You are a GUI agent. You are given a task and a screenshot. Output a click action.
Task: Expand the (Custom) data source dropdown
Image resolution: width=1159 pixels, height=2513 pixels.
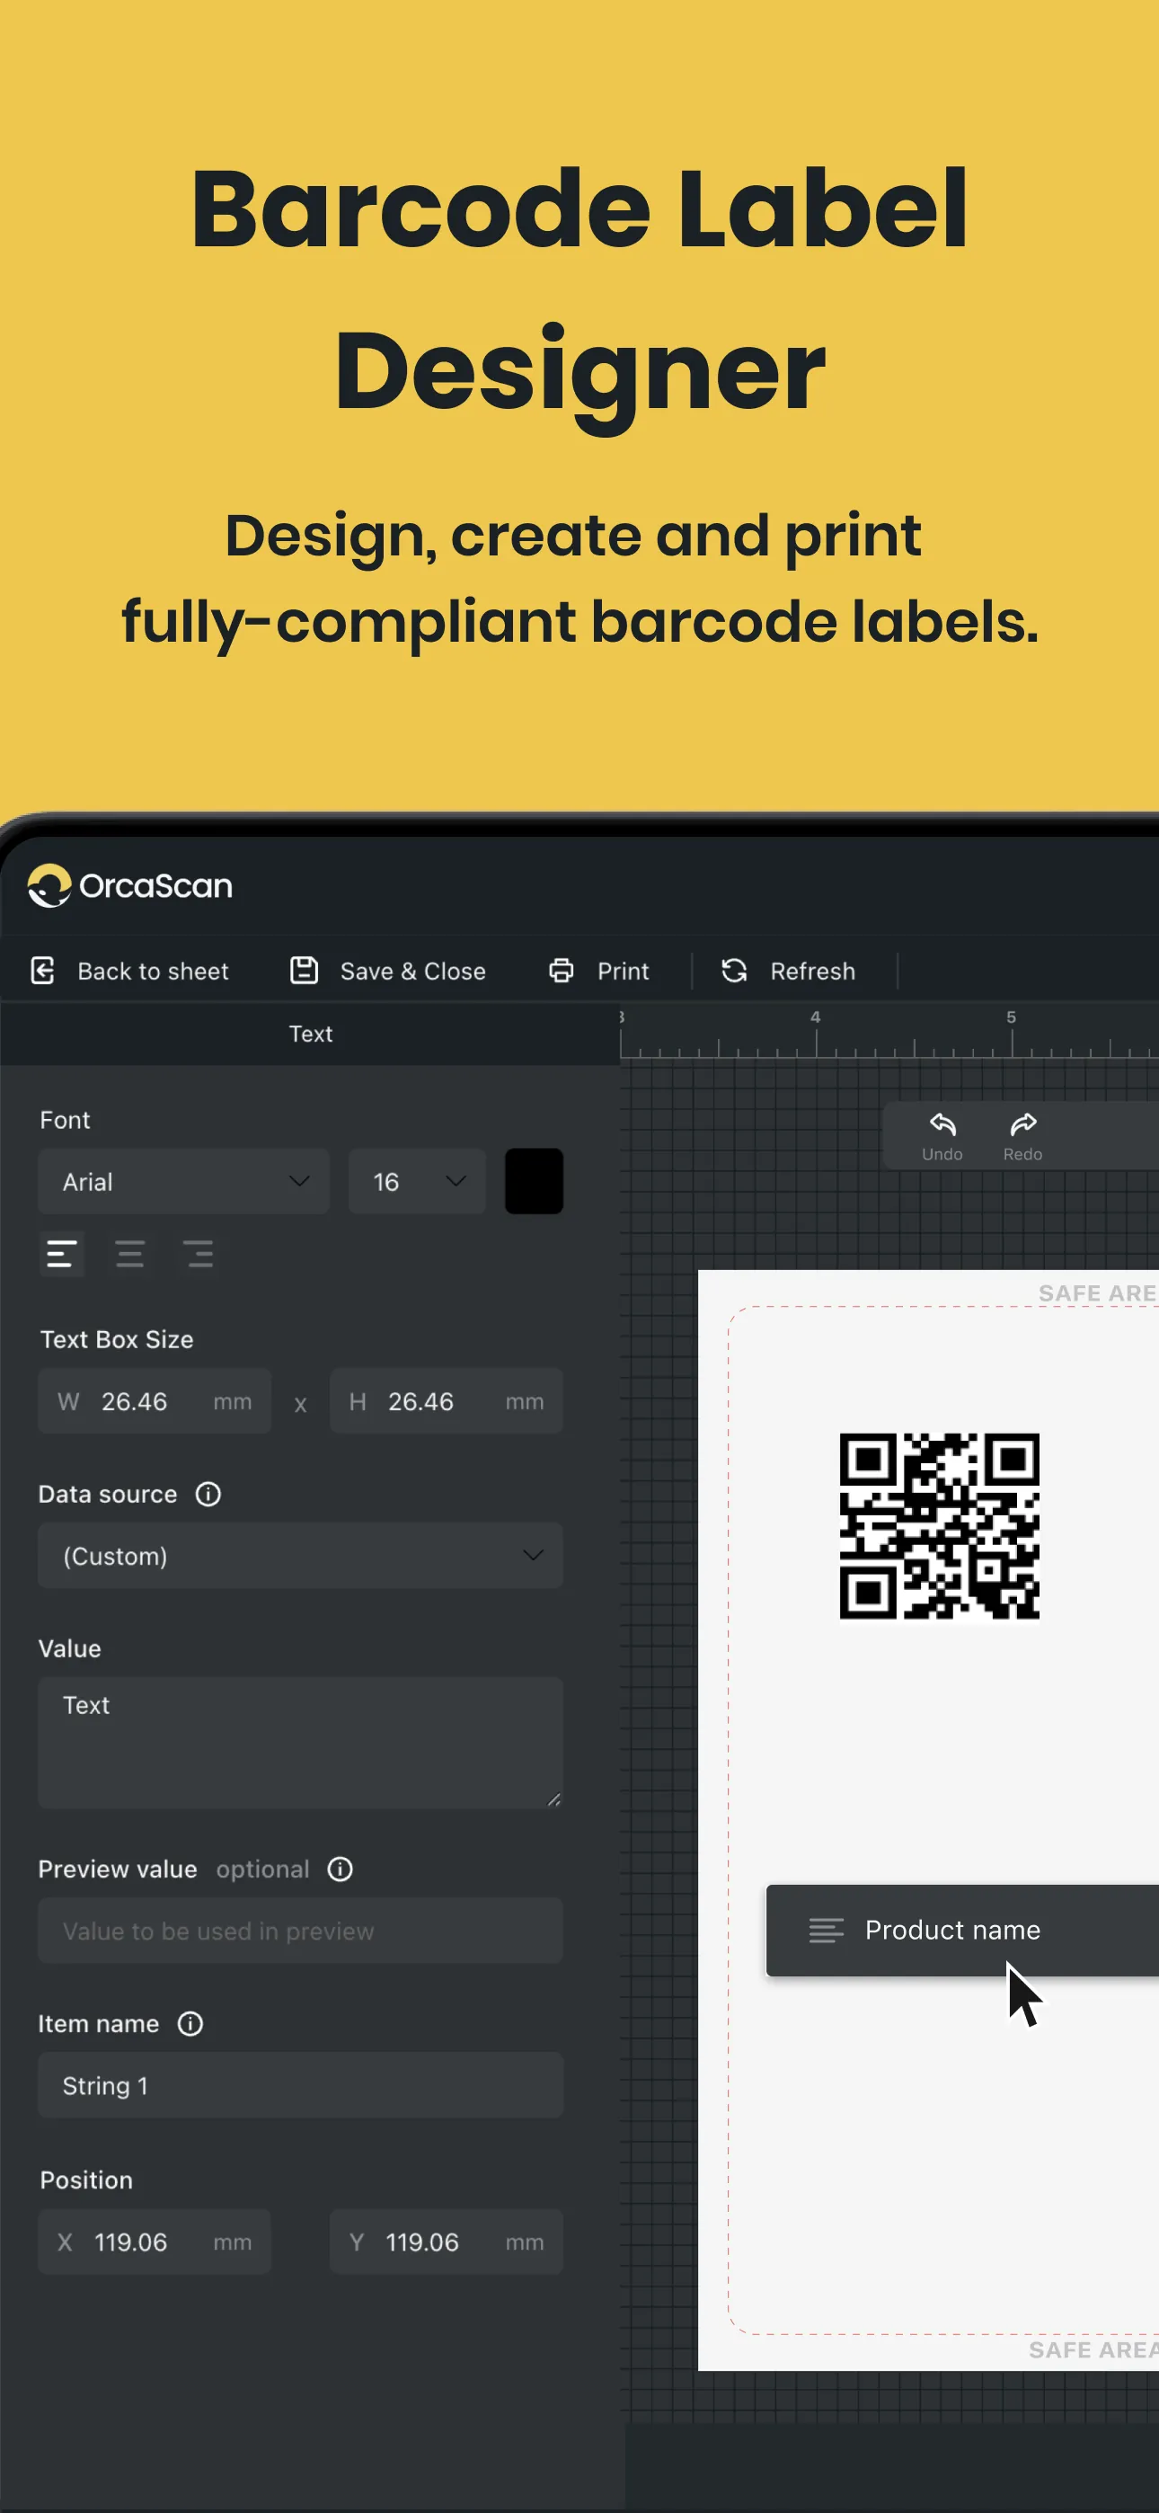point(300,1555)
